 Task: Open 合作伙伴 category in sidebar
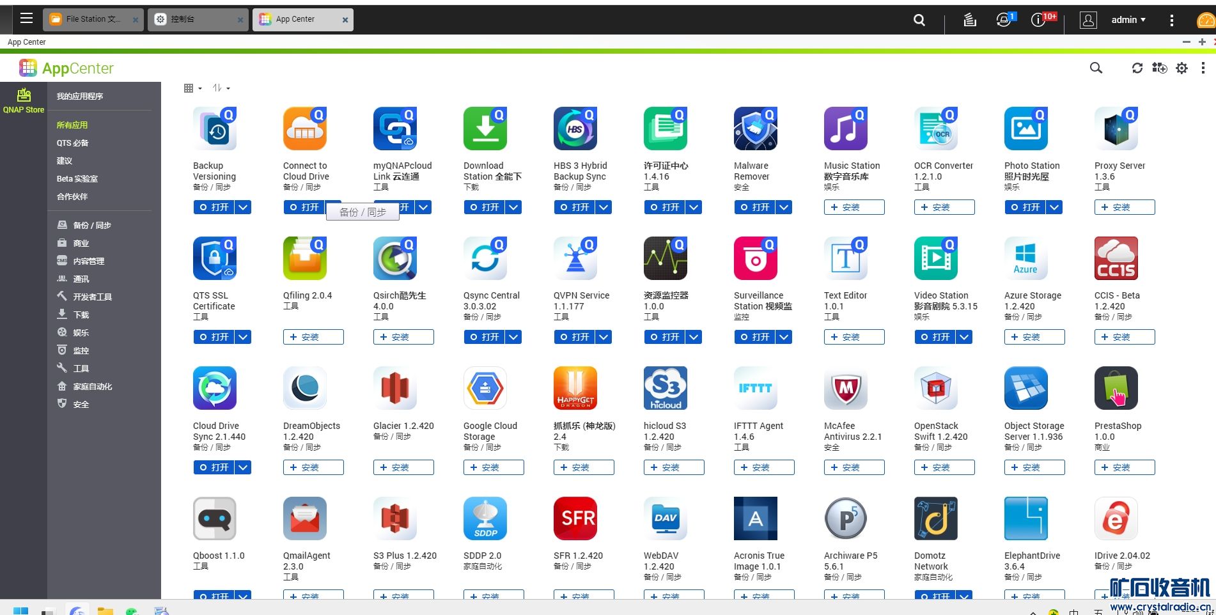coord(72,197)
